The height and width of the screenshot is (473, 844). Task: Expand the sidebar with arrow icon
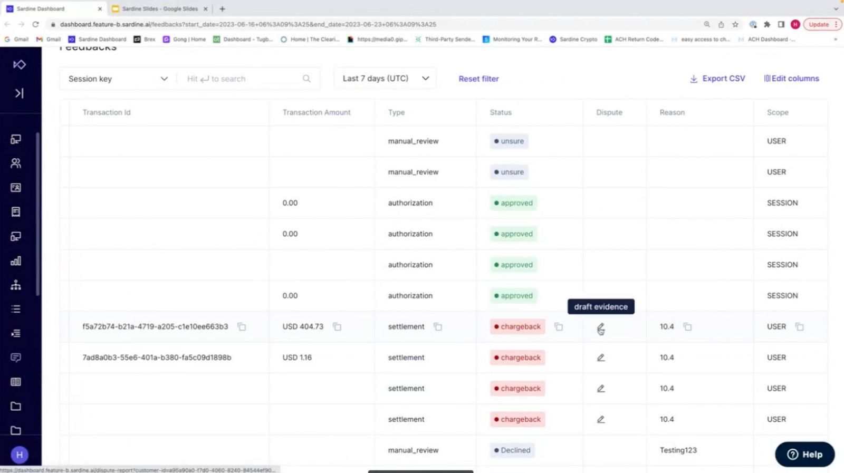pos(20,93)
